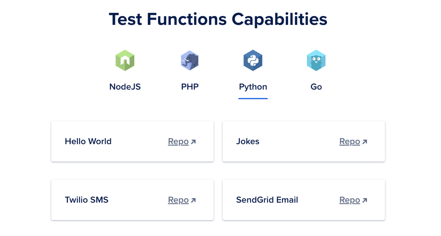Open the Hello World Repo link

coord(178,141)
